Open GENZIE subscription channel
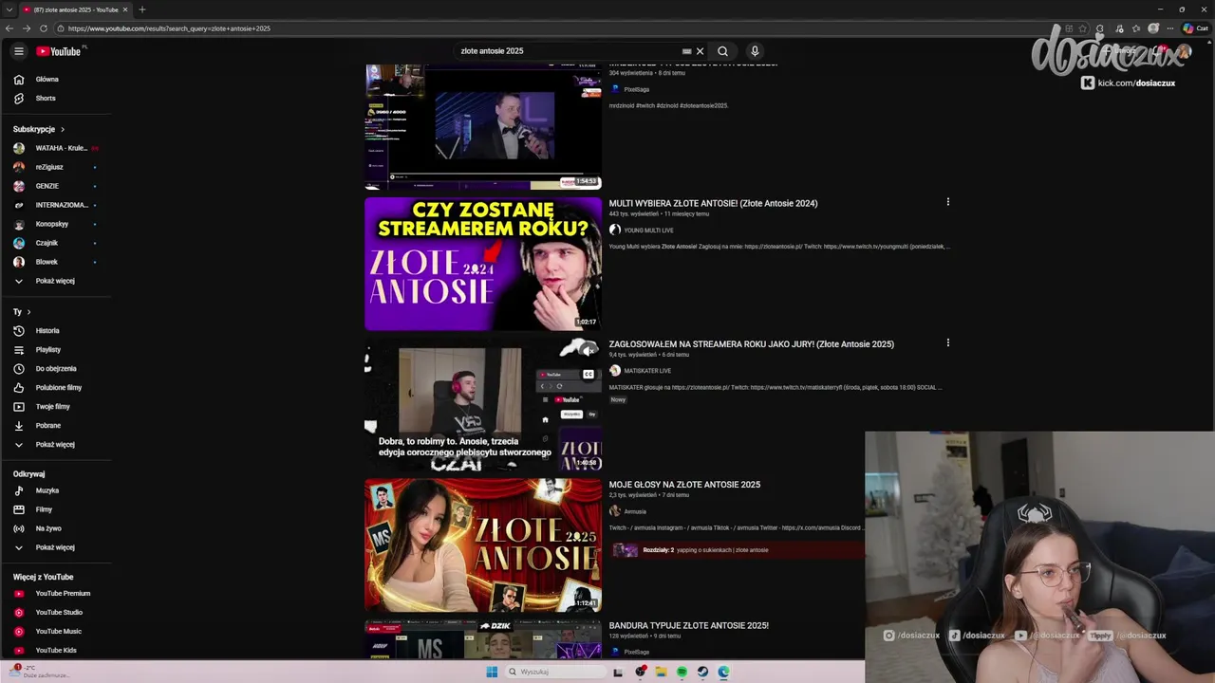This screenshot has height=683, width=1215. pyautogui.click(x=56, y=186)
